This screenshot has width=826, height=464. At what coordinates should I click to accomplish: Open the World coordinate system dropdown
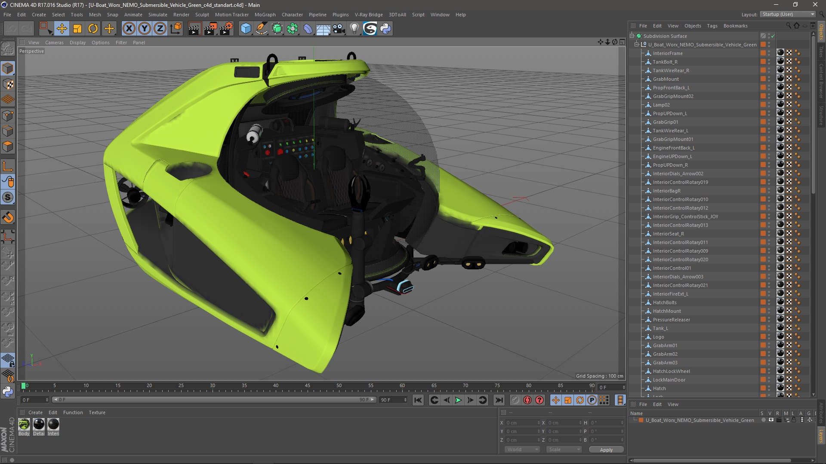point(522,449)
